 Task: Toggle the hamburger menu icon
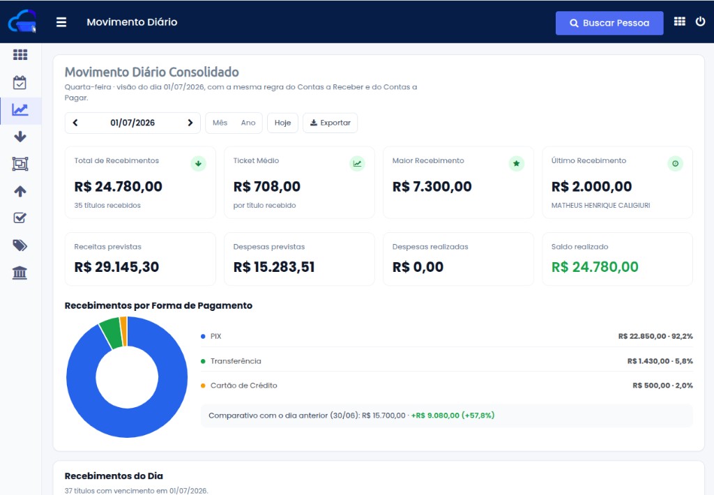(61, 22)
